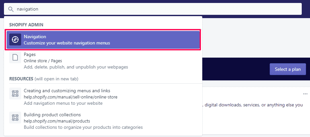Click the help.shopify.com/manual/products URL
Viewport: 310px width, 137px height.
click(x=57, y=121)
